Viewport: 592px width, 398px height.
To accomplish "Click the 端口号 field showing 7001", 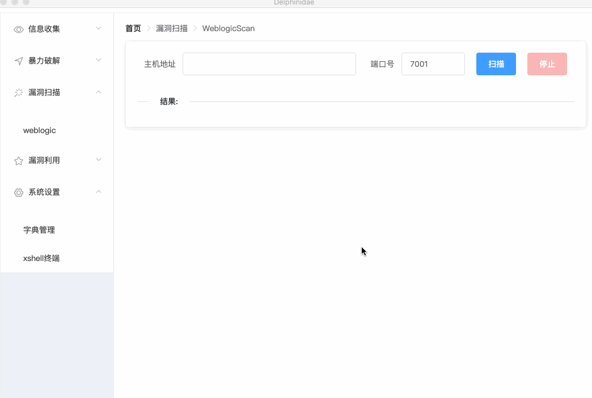I will click(433, 64).
